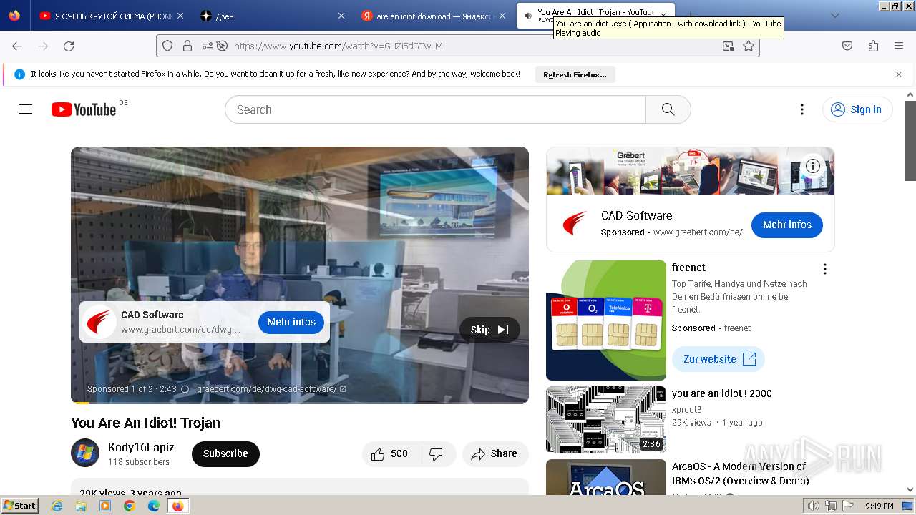Image resolution: width=916 pixels, height=515 pixels.
Task: Launch Internet Explorer from taskbar
Action: (x=57, y=506)
